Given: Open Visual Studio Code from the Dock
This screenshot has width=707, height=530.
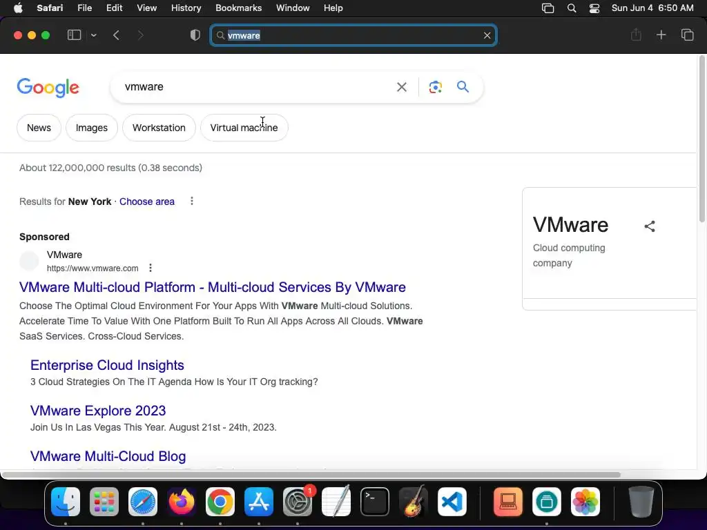Looking at the screenshot, I should coord(452,502).
